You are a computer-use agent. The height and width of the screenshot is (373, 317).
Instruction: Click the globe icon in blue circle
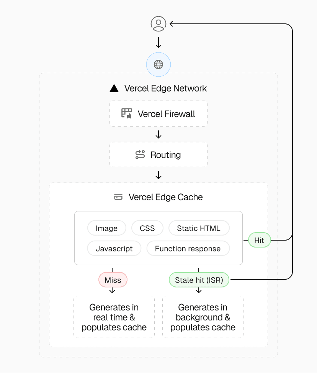pos(158,64)
